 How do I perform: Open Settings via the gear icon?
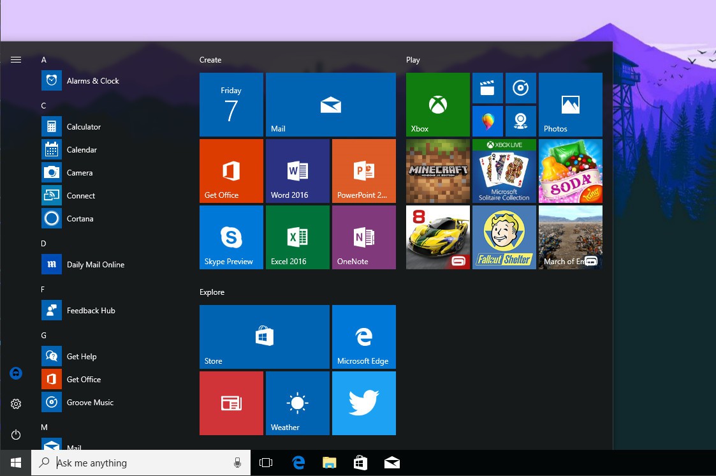coord(16,404)
